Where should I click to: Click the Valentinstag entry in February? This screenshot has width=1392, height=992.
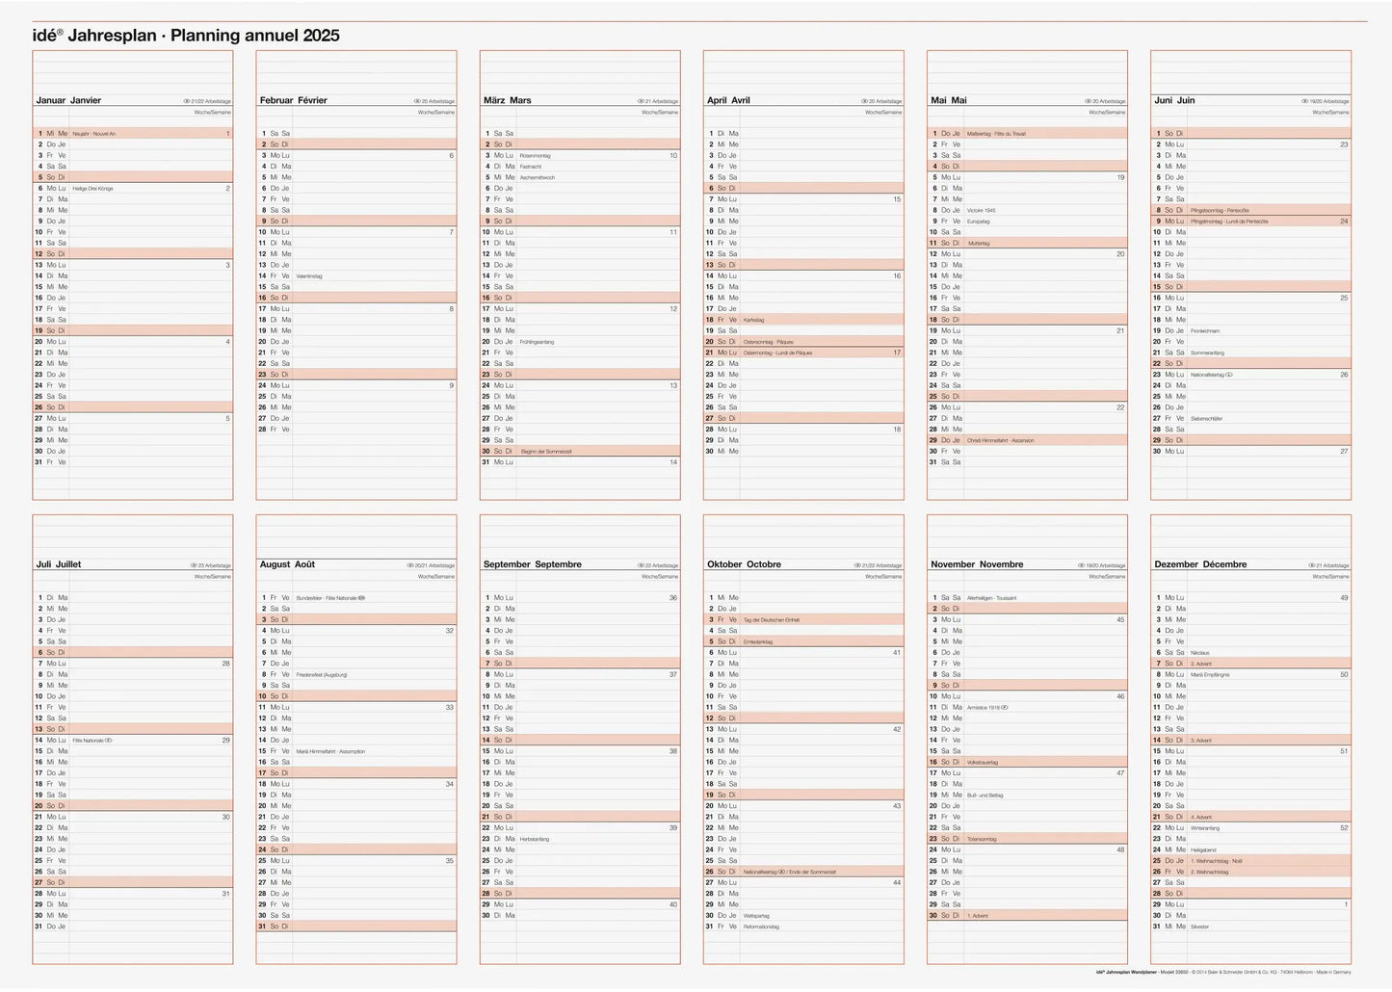(309, 276)
